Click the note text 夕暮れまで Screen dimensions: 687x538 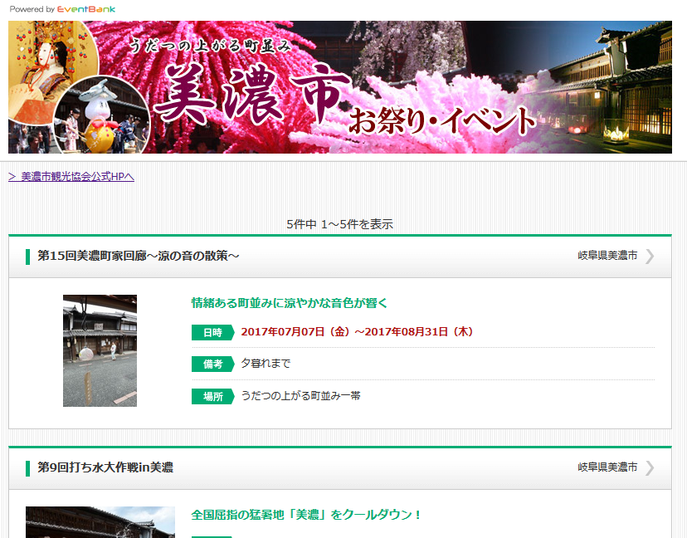(x=266, y=363)
